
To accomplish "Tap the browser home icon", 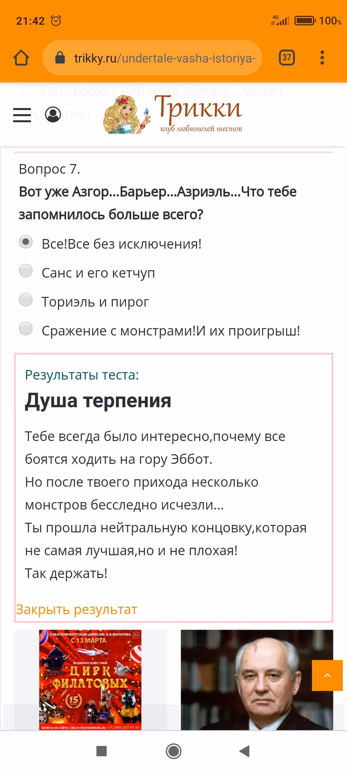I will (21, 58).
